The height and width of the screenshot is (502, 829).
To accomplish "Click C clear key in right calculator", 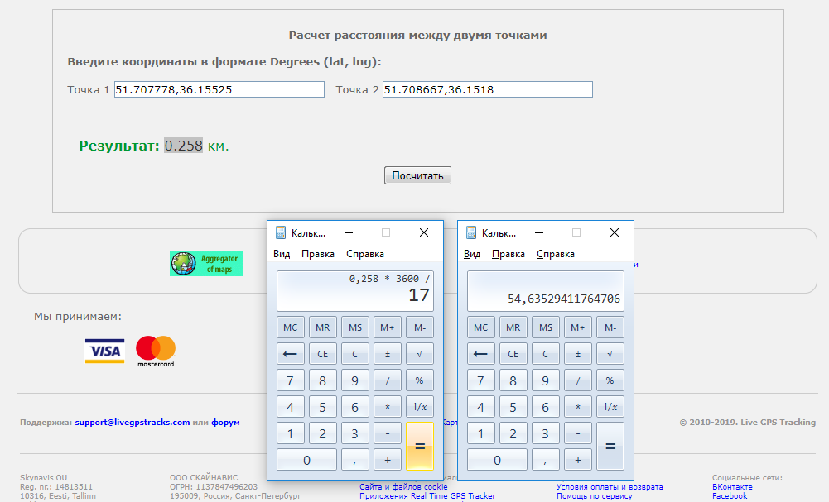I will (546, 354).
